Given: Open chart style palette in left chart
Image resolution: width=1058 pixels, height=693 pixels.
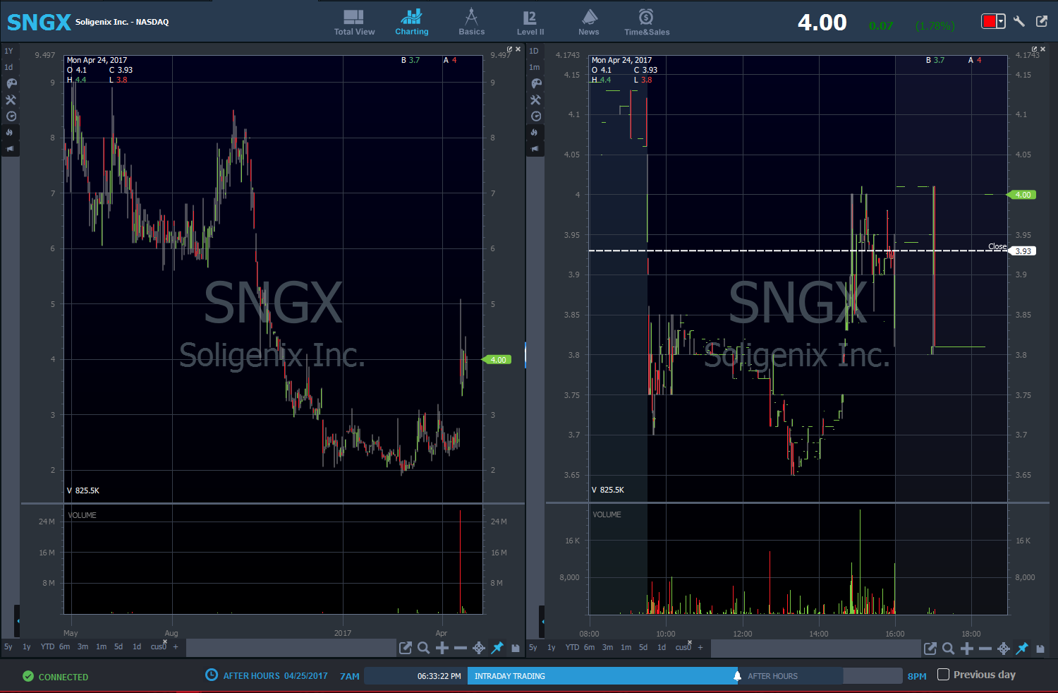Looking at the screenshot, I should click(11, 83).
